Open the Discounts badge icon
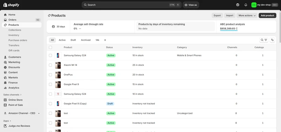Viewport: 281px width, 132px height. coord(5,67)
